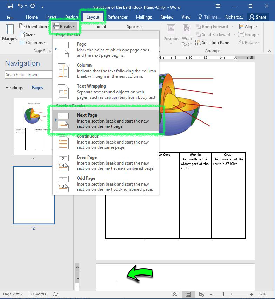Choose Continuous section break option
Screen dimensions: 275x299
(106, 142)
